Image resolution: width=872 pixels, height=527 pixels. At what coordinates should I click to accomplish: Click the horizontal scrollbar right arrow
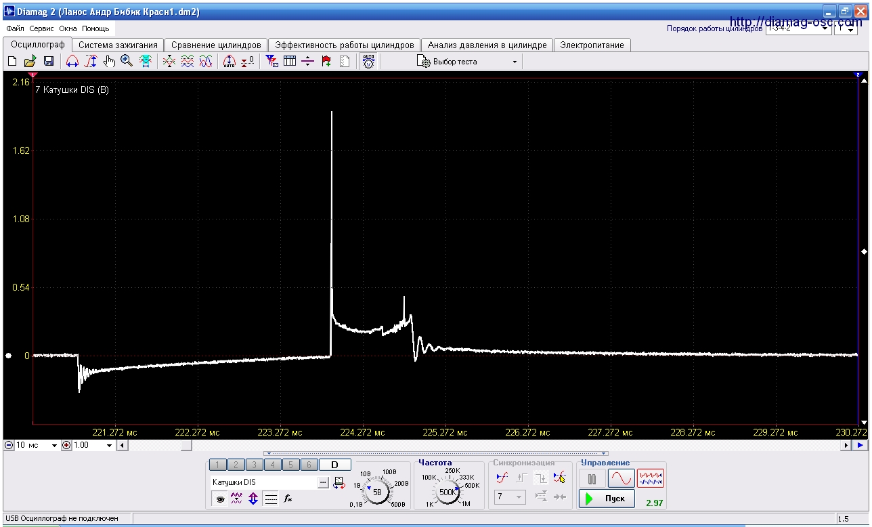846,445
